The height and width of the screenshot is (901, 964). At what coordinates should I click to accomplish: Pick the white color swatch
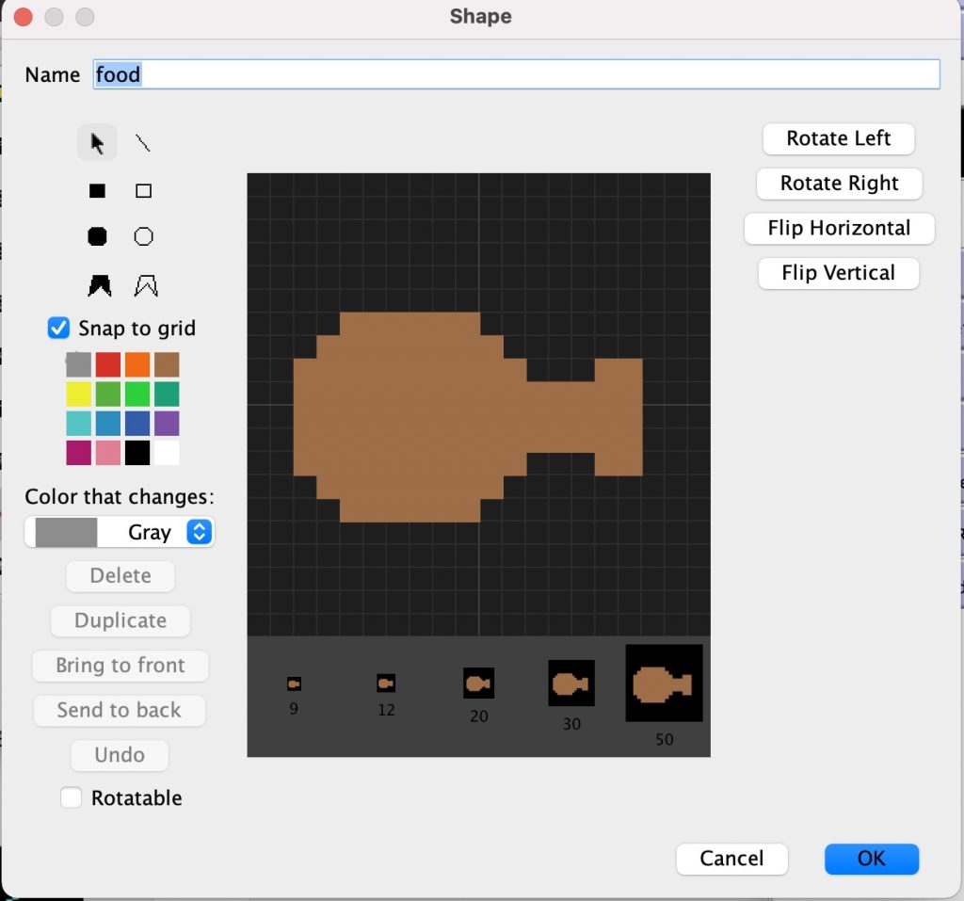tap(168, 453)
